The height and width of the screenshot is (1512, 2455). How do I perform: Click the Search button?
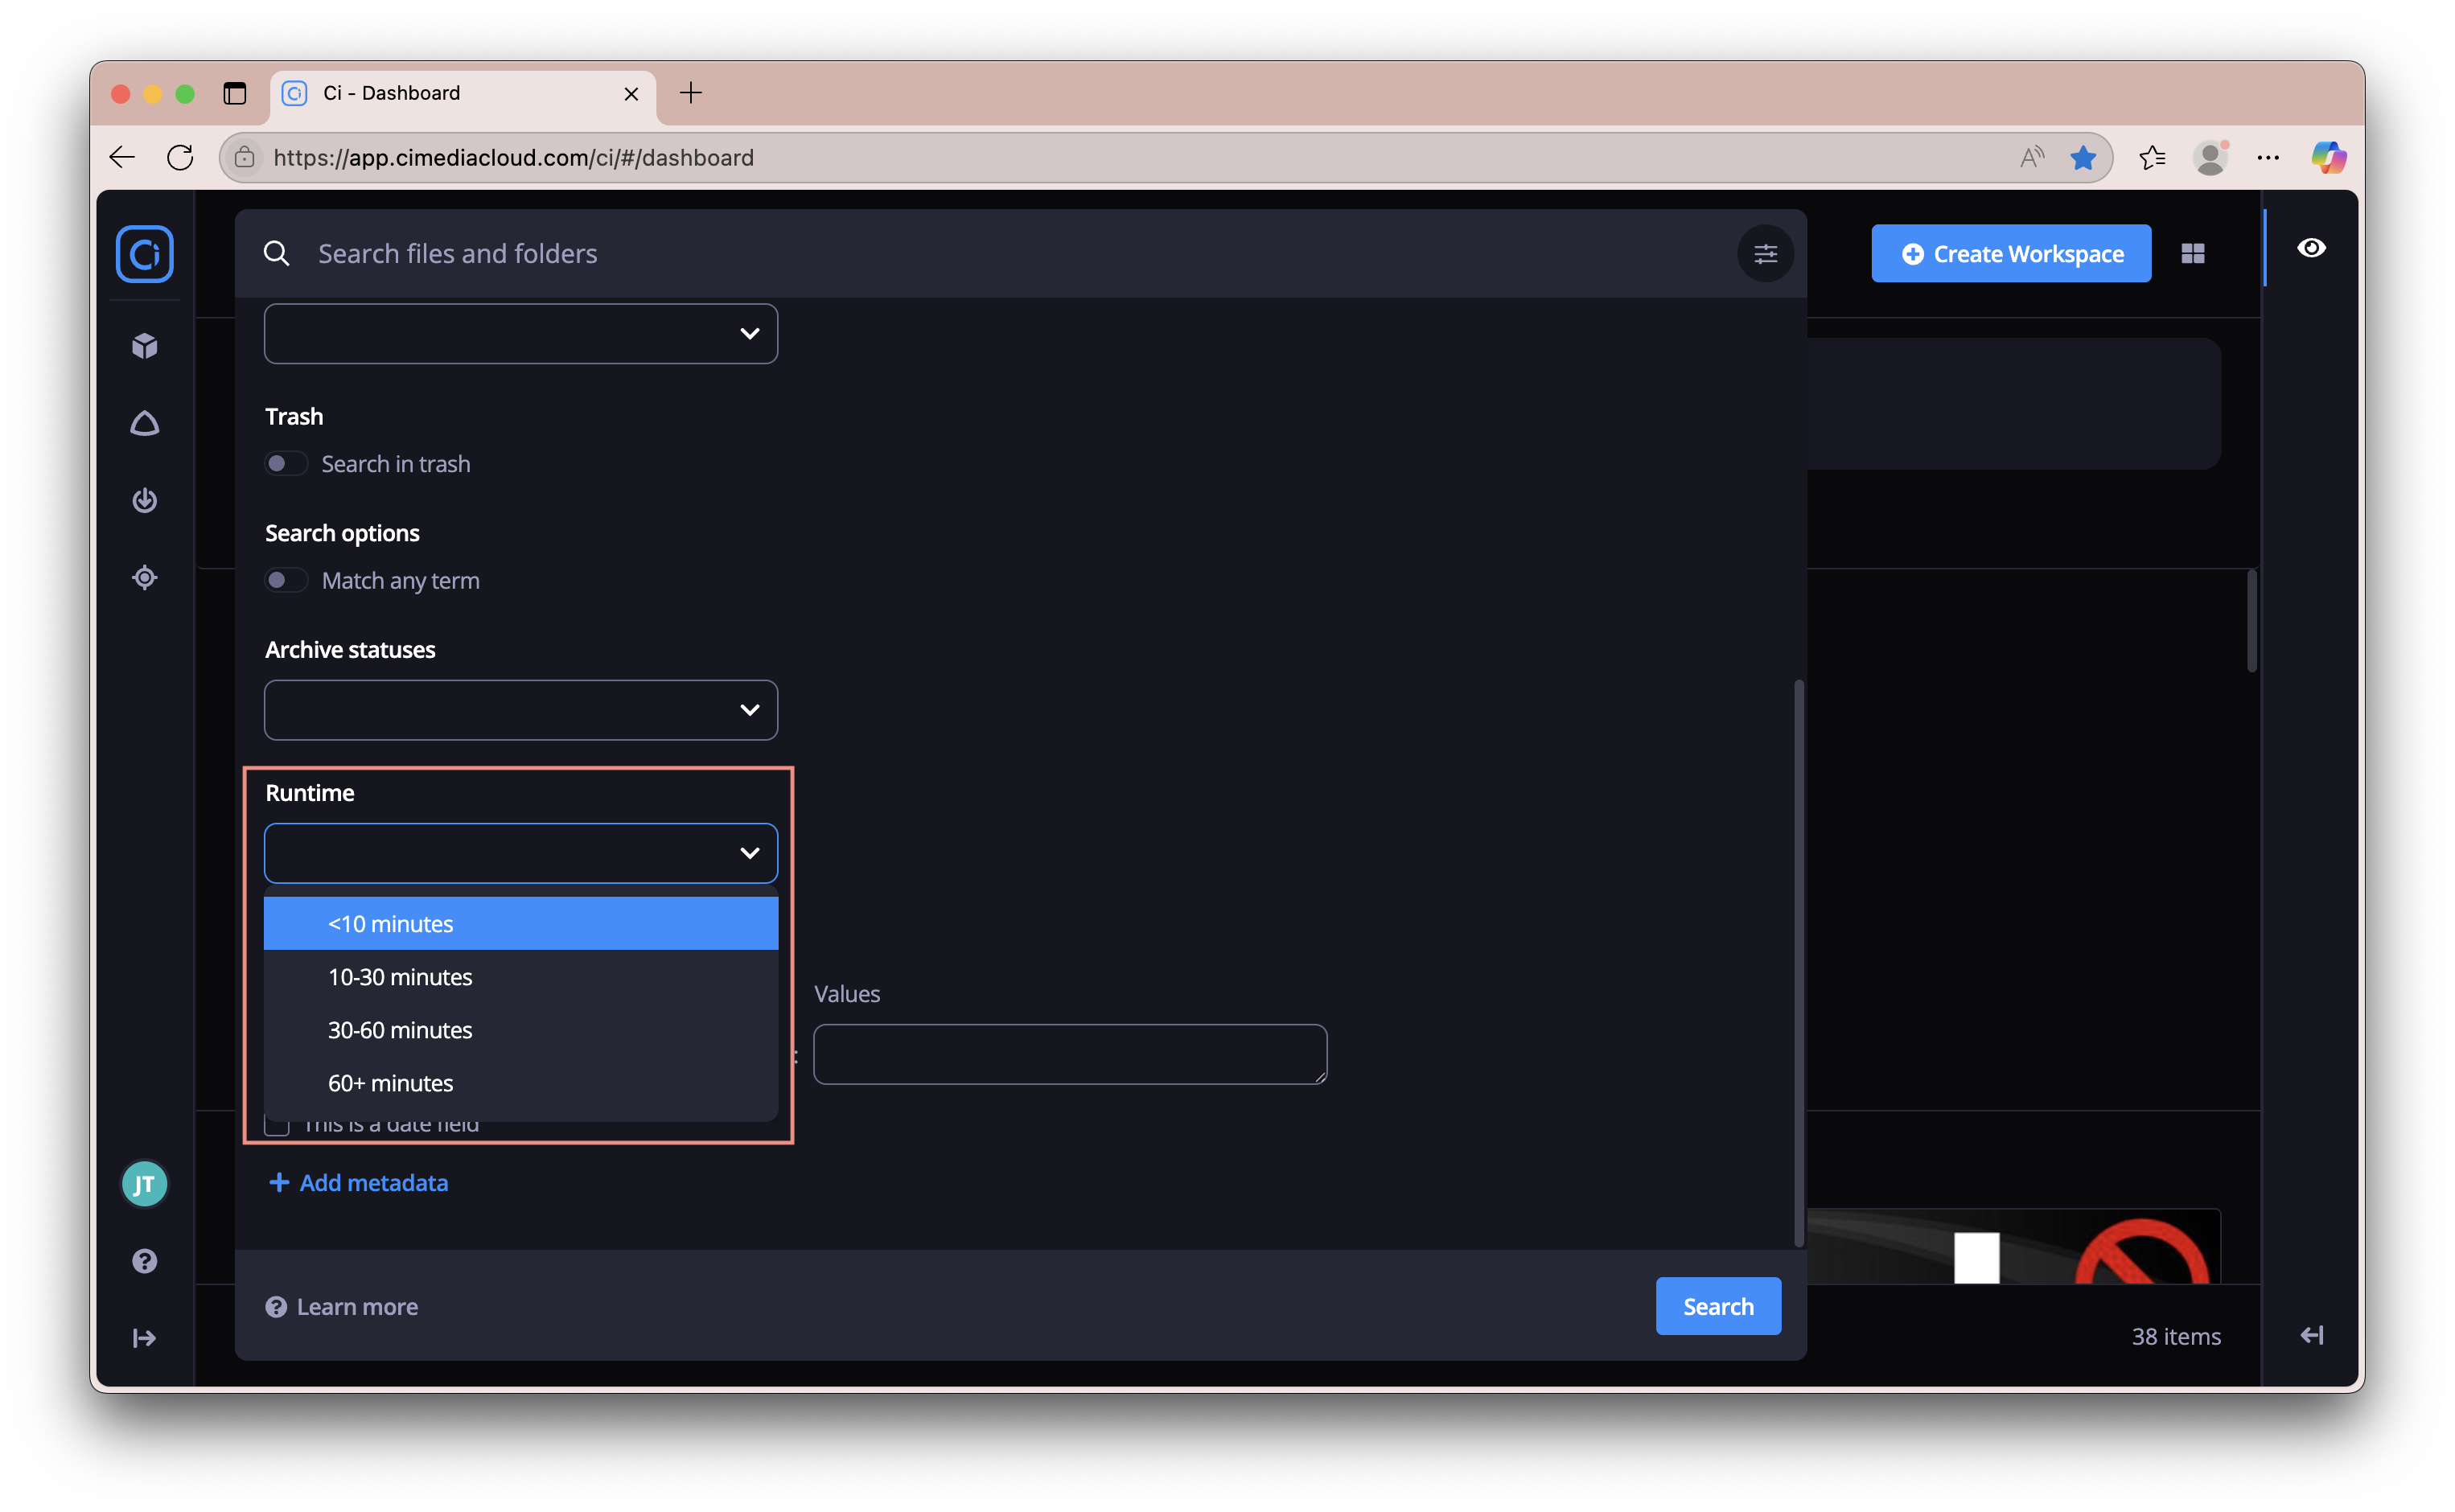pyautogui.click(x=1718, y=1306)
